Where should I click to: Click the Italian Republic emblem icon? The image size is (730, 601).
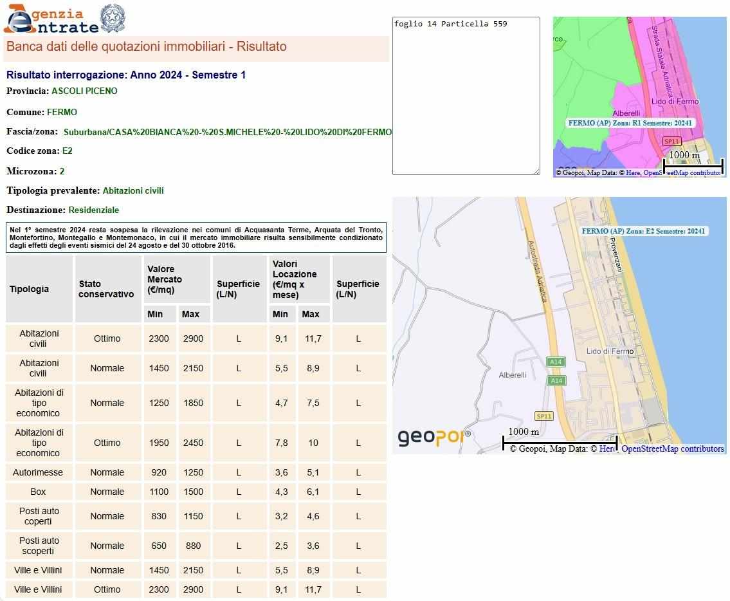pyautogui.click(x=113, y=19)
